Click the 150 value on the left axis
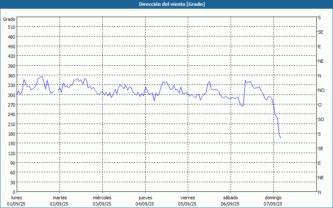The height and width of the screenshot is (208, 333). tap(12, 144)
